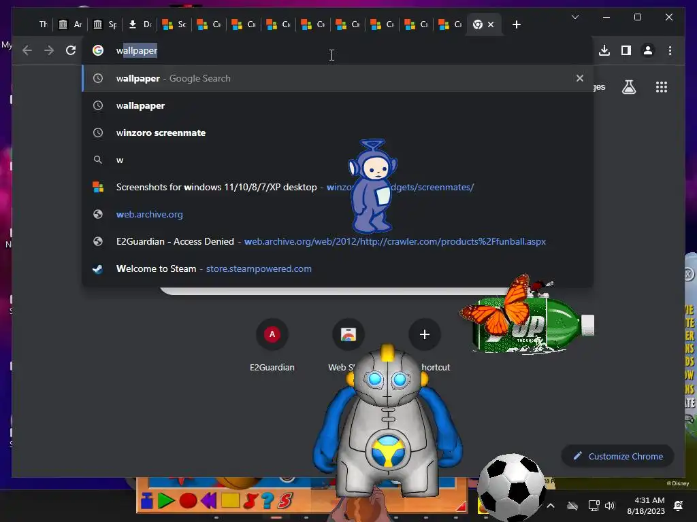Switch to the 'Sc' tab
The image size is (697, 522).
pos(174,24)
